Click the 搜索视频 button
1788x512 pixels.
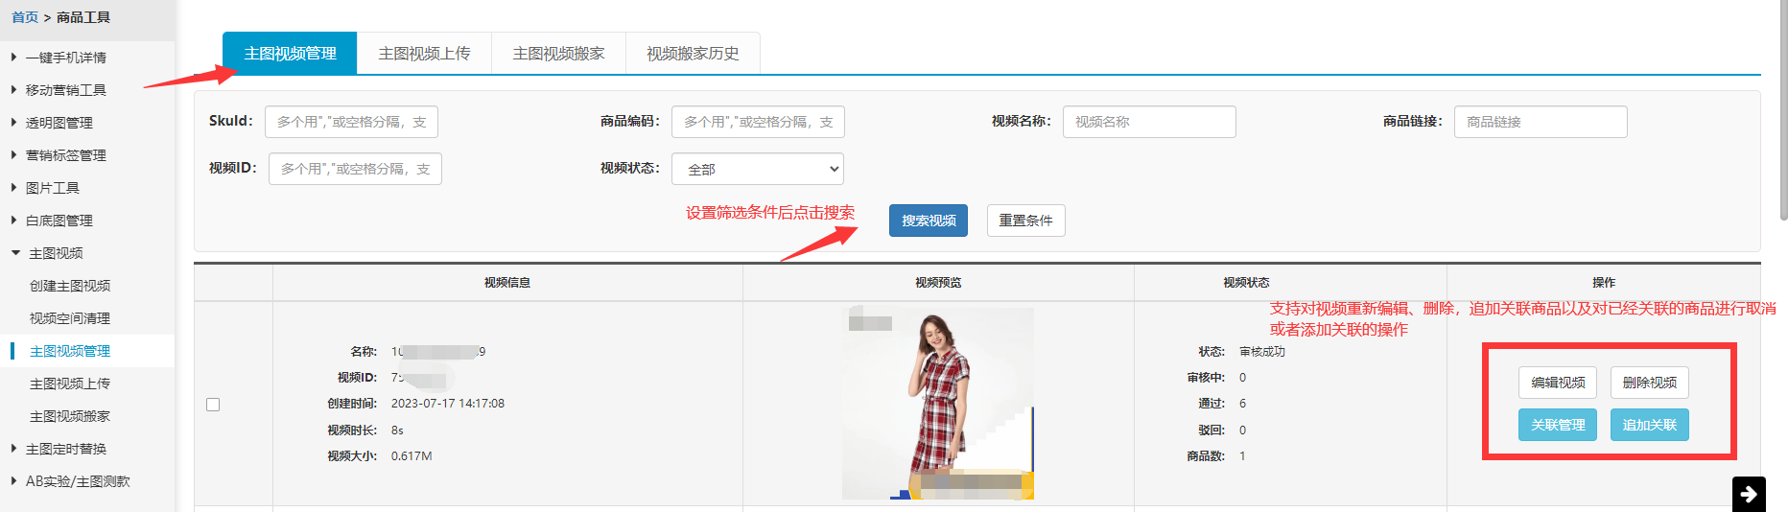(928, 221)
